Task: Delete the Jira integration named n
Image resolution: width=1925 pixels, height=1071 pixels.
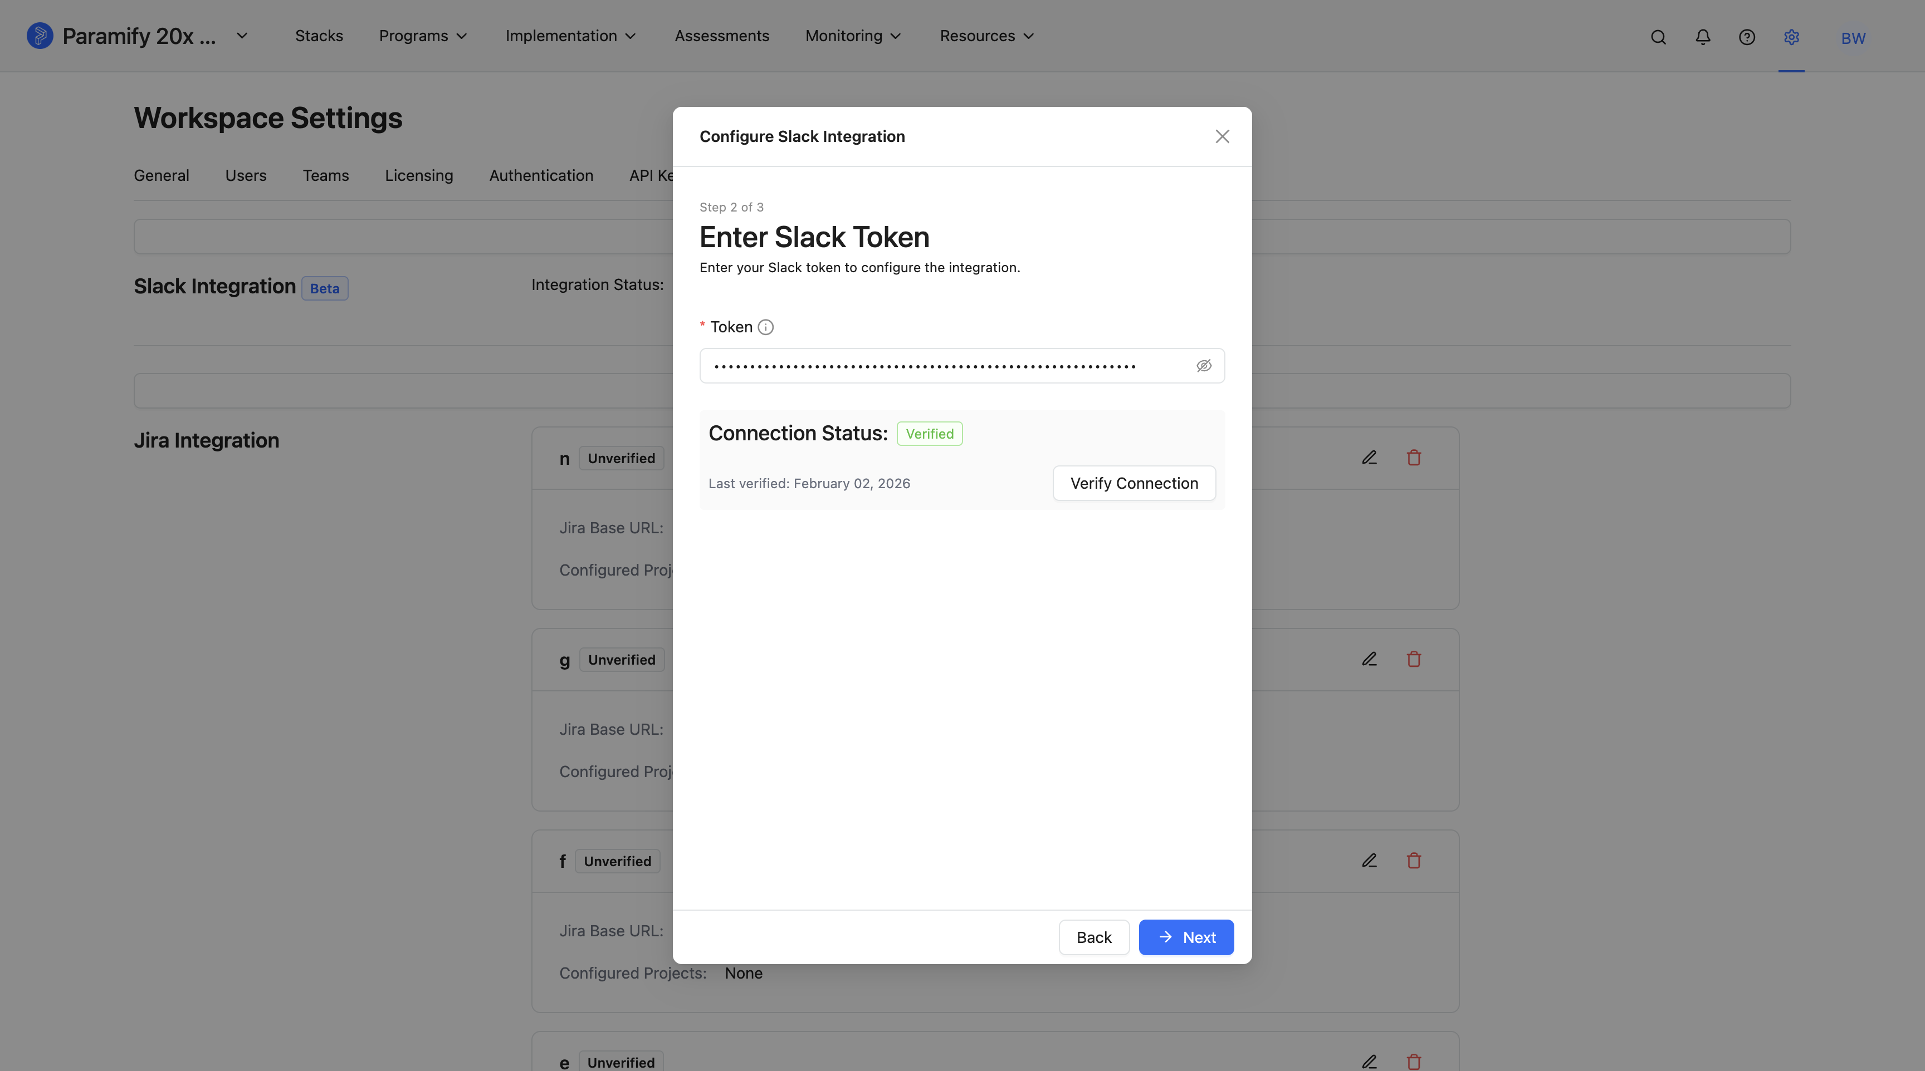Action: point(1414,458)
